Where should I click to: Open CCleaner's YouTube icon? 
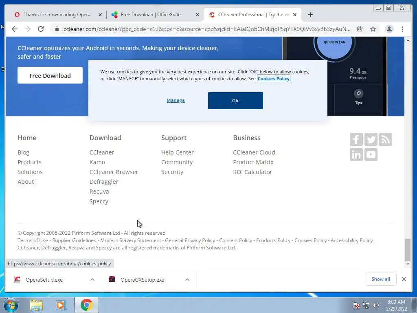[x=371, y=154]
